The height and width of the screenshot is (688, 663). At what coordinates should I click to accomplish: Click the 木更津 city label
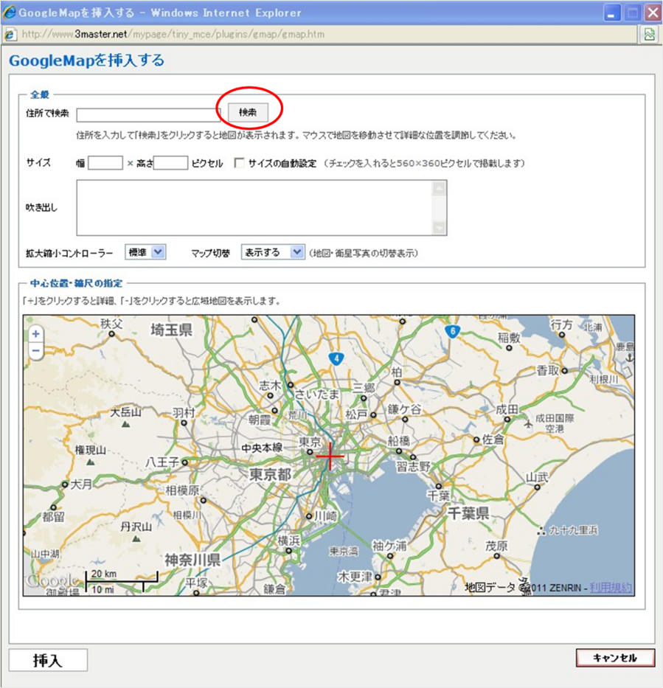click(355, 577)
